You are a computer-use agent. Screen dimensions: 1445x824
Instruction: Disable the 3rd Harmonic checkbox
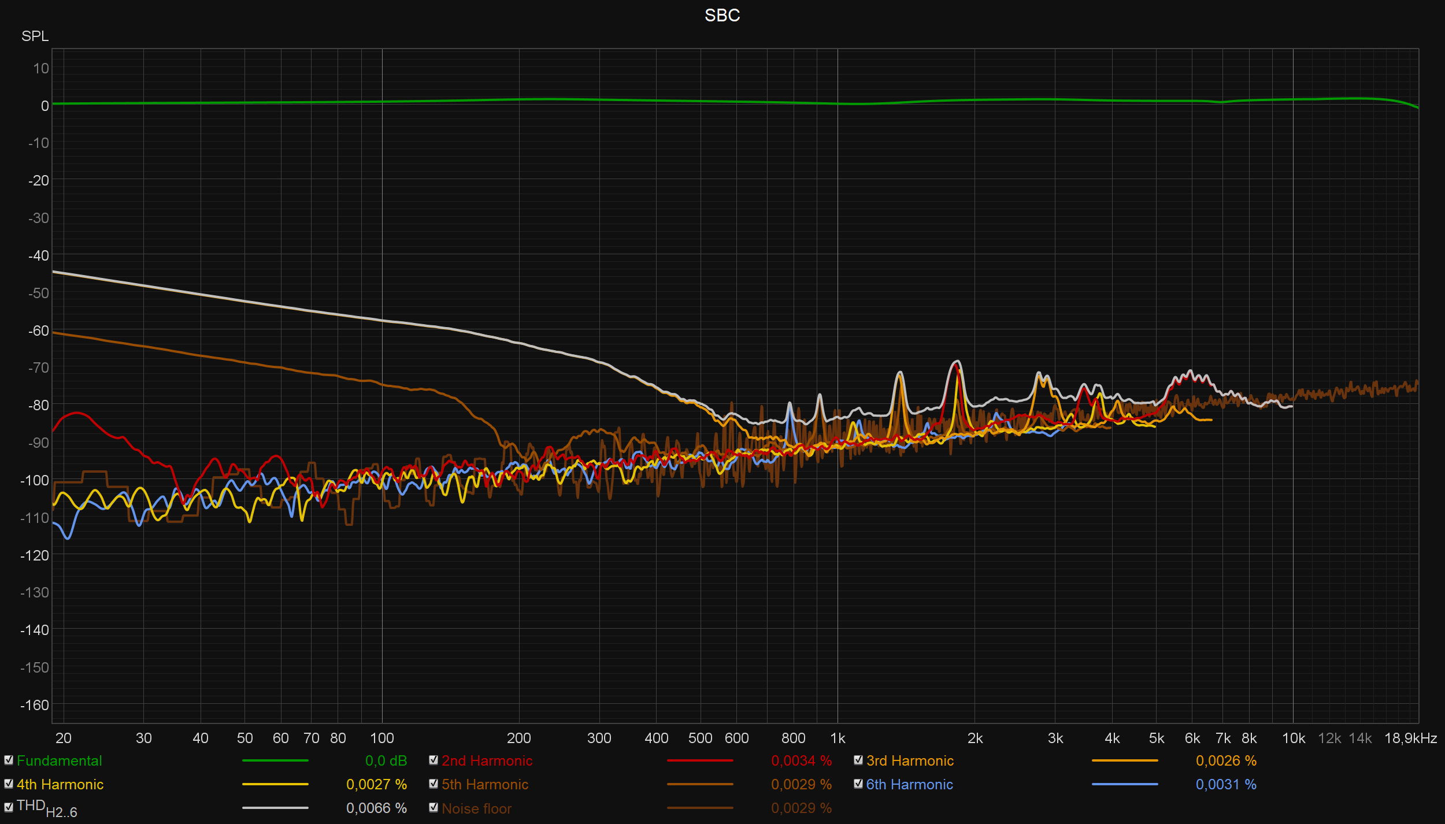[858, 760]
